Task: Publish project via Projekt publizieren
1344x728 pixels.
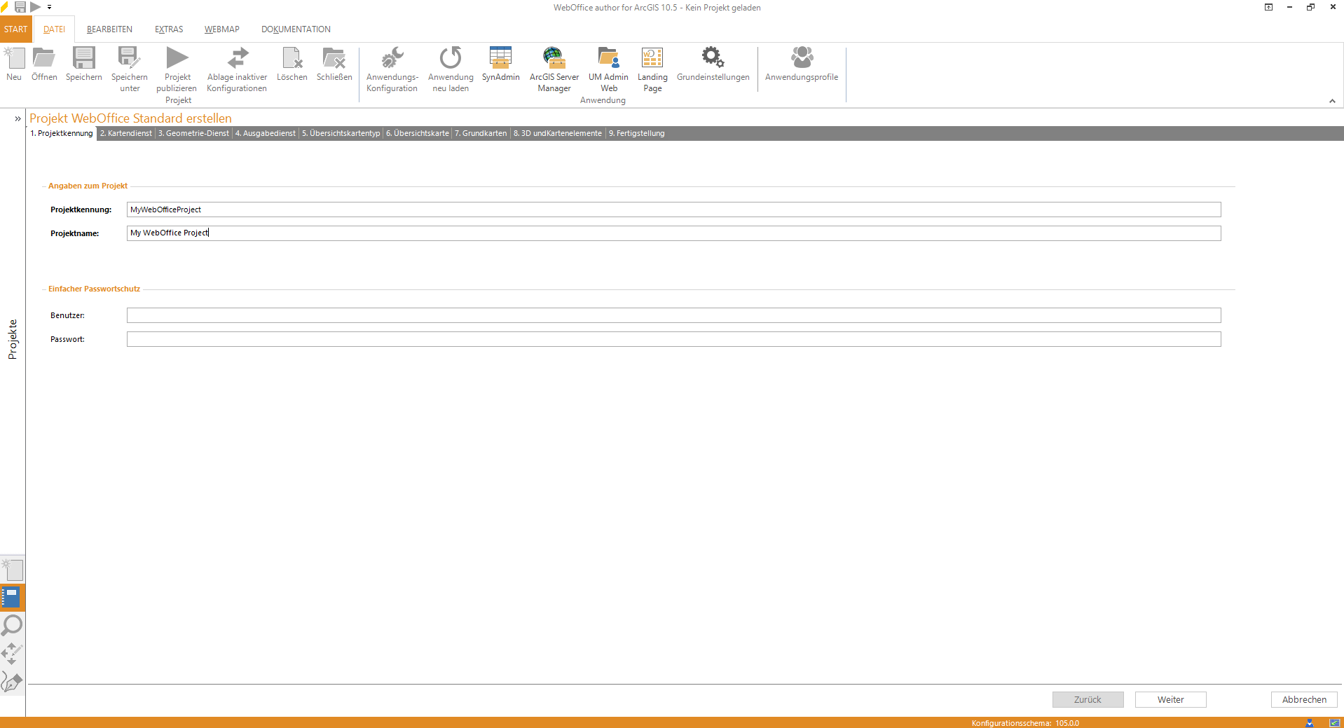Action: [177, 70]
